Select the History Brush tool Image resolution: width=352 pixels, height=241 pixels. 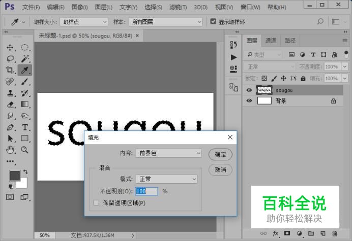pyautogui.click(x=25, y=93)
